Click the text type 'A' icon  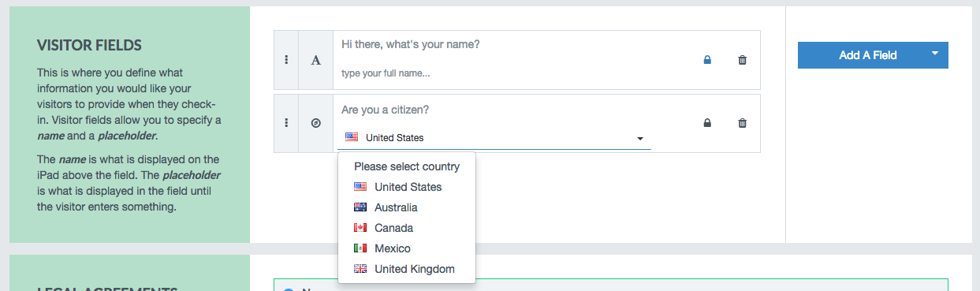(x=316, y=60)
